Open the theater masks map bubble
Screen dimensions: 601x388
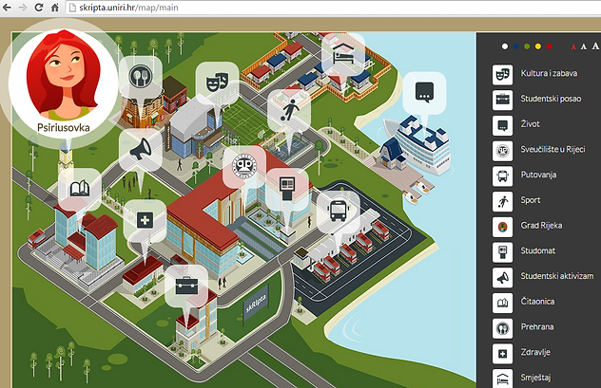pos(217,83)
